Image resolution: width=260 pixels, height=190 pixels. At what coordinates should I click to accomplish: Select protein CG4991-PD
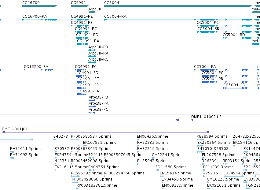tap(81, 76)
